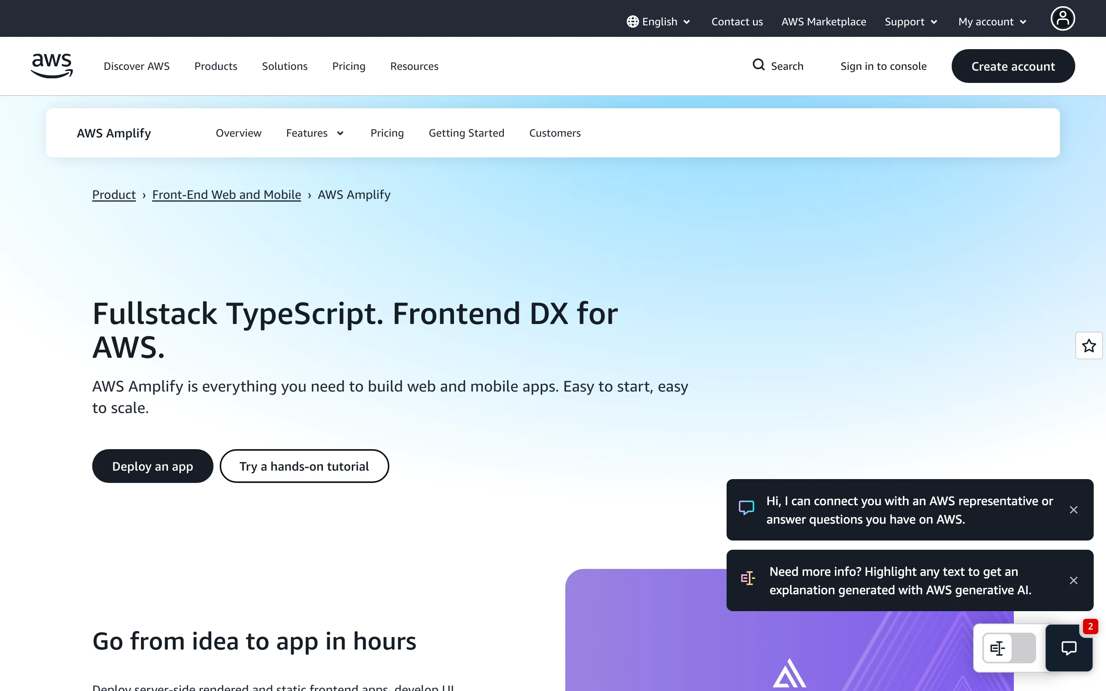Screen dimensions: 1106x691
Task: Expand the Support dropdown menu
Action: pos(911,21)
